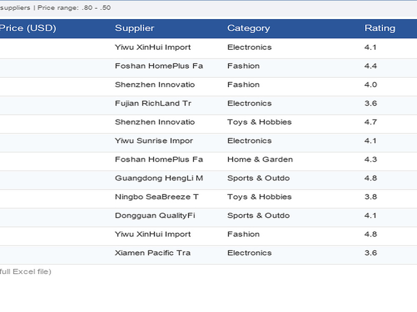Click the Supplier column header
This screenshot has height=312, width=417.
[x=135, y=28]
